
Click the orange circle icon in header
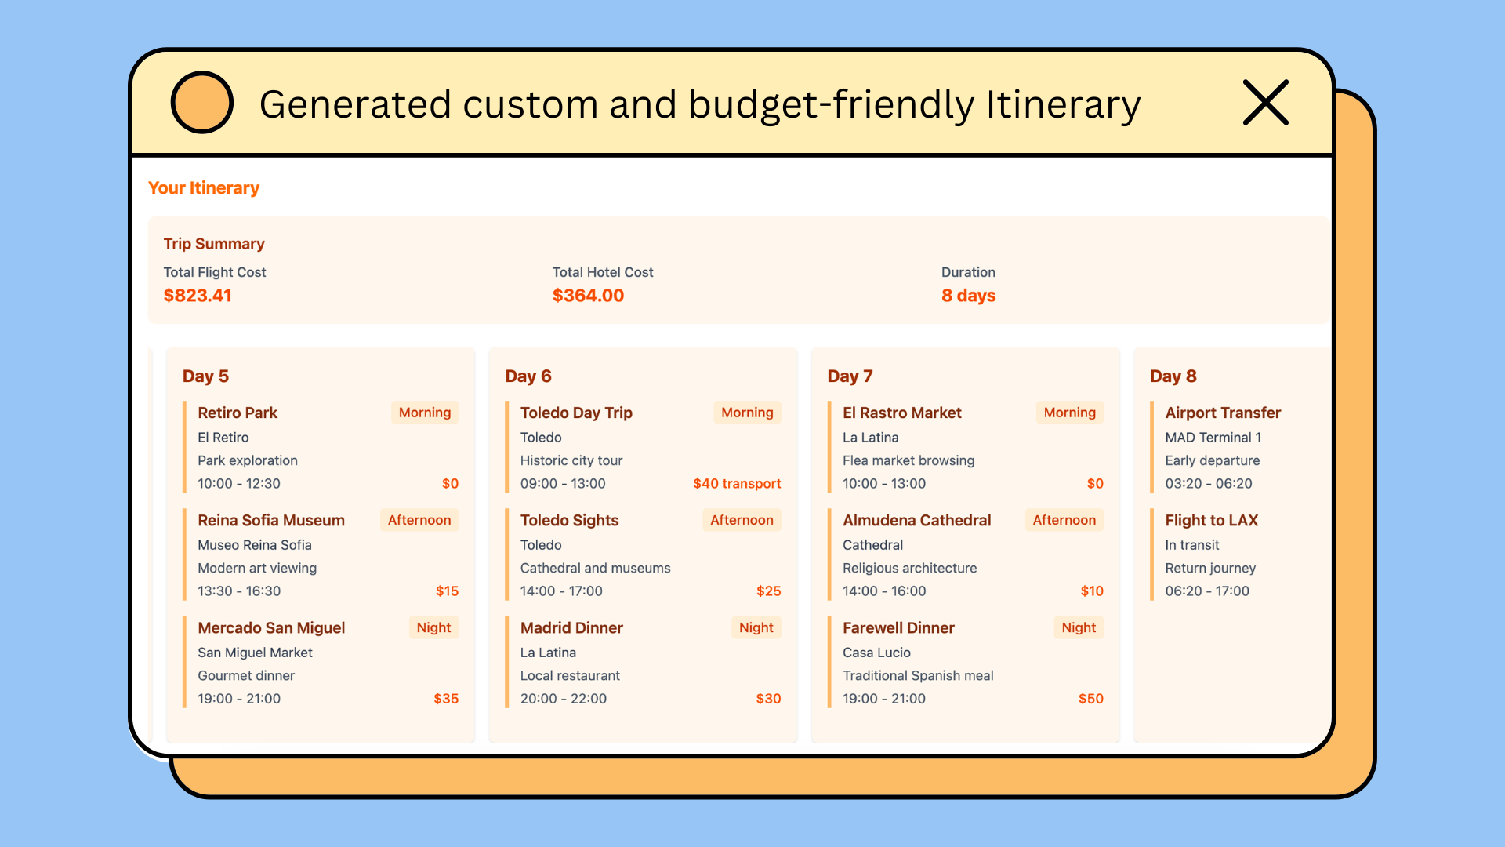coord(201,103)
